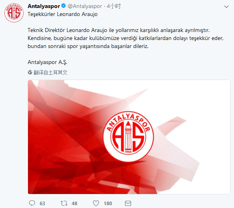Click the Antalyaspor A.Ş. signature line
234x208 pixels.
(48, 62)
